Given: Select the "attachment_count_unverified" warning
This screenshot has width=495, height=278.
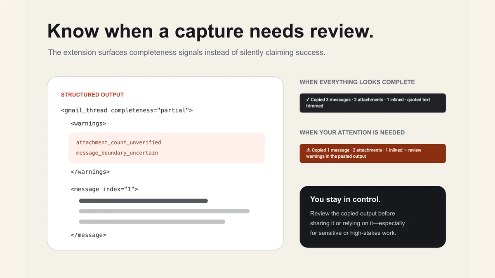Looking at the screenshot, I should 119,143.
